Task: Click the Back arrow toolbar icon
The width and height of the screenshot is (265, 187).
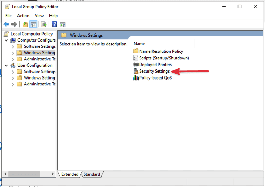Action: [x=6, y=24]
